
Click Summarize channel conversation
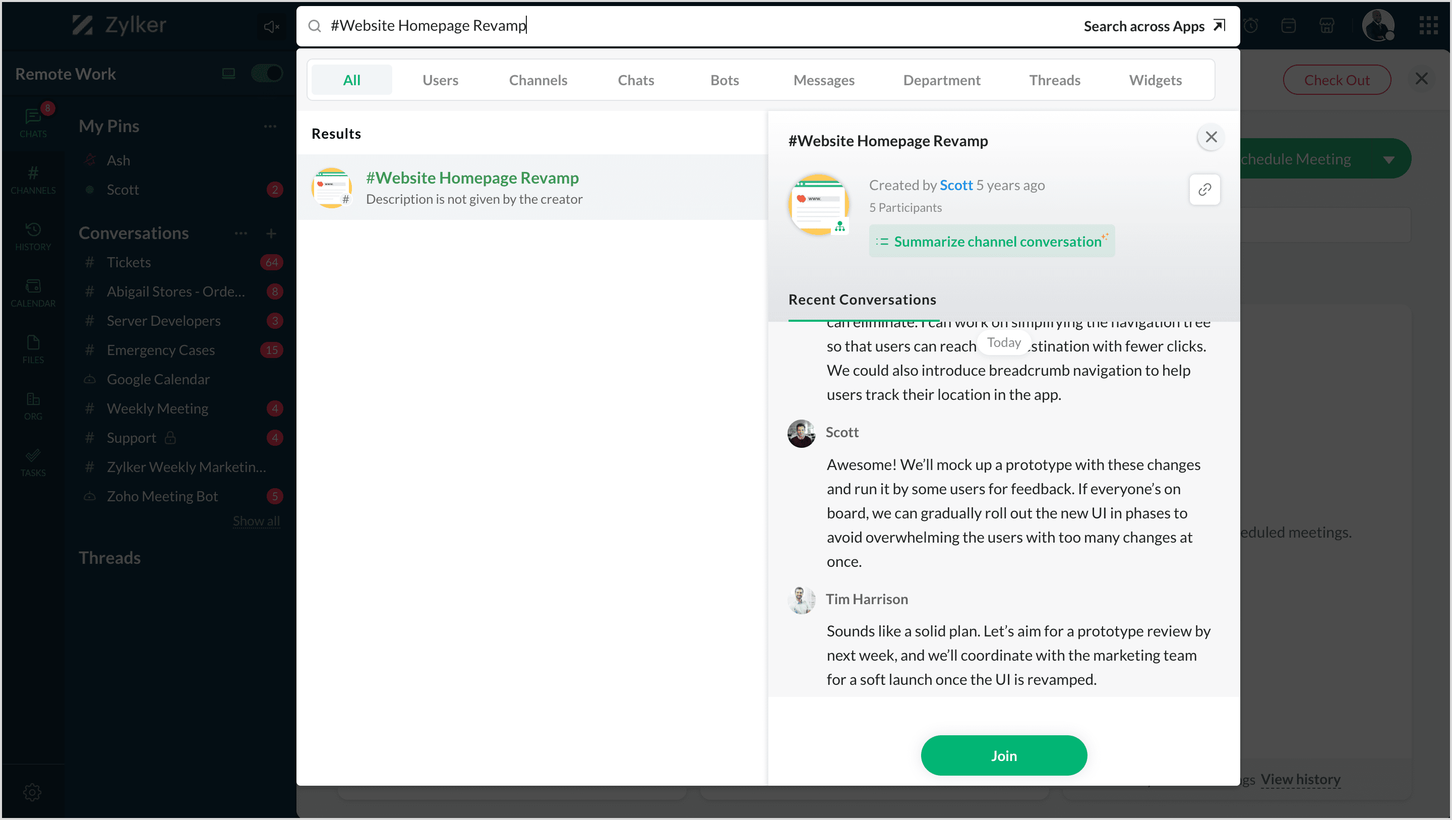point(992,242)
